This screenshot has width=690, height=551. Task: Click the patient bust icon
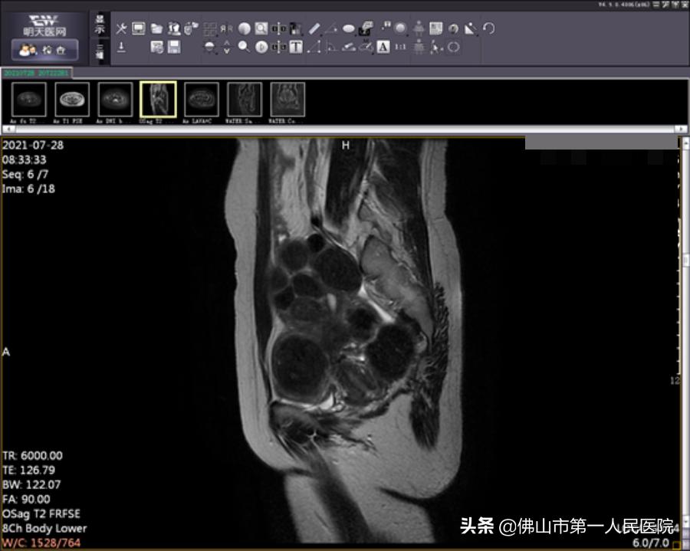click(x=174, y=28)
